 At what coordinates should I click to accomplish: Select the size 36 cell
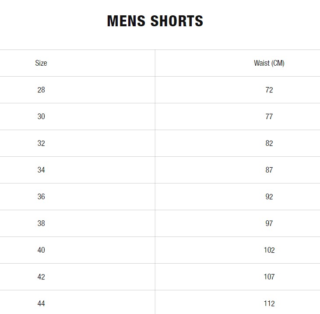(41, 197)
